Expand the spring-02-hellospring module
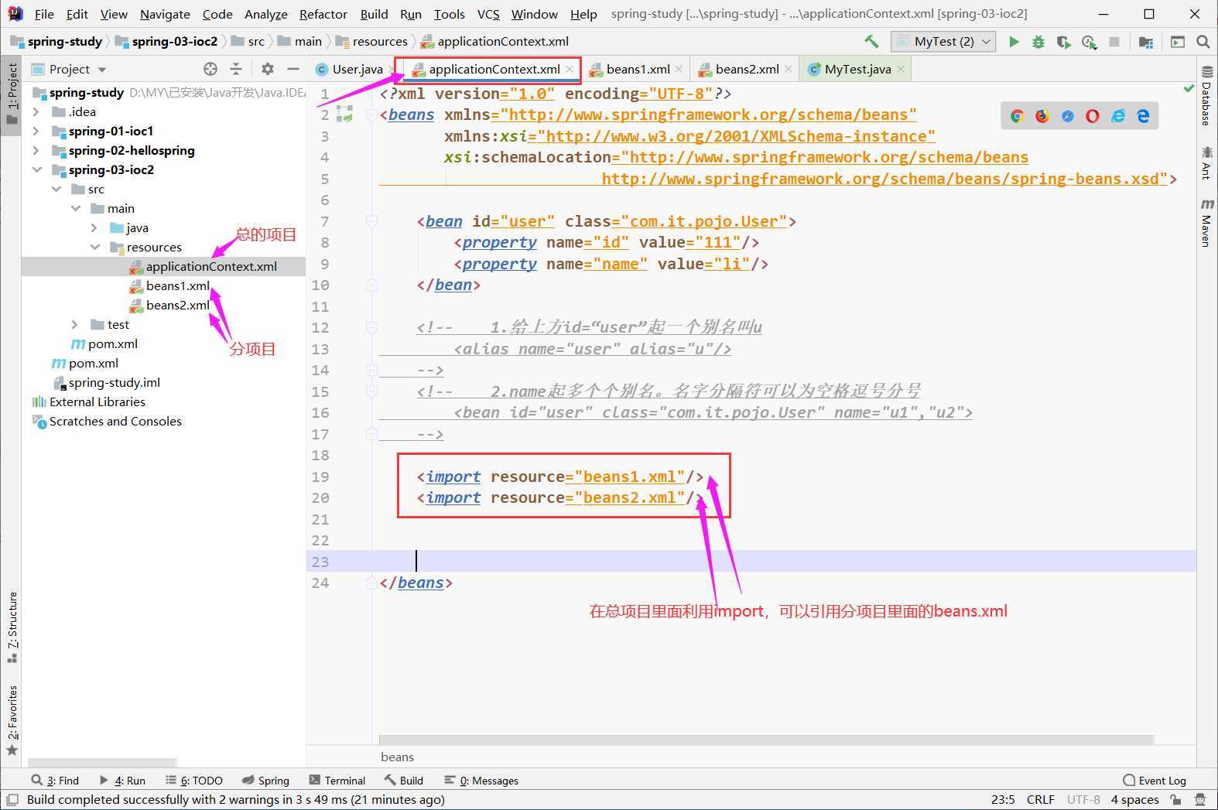 (36, 150)
